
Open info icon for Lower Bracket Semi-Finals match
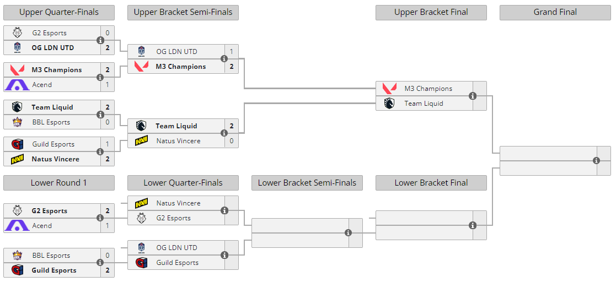coord(349,233)
